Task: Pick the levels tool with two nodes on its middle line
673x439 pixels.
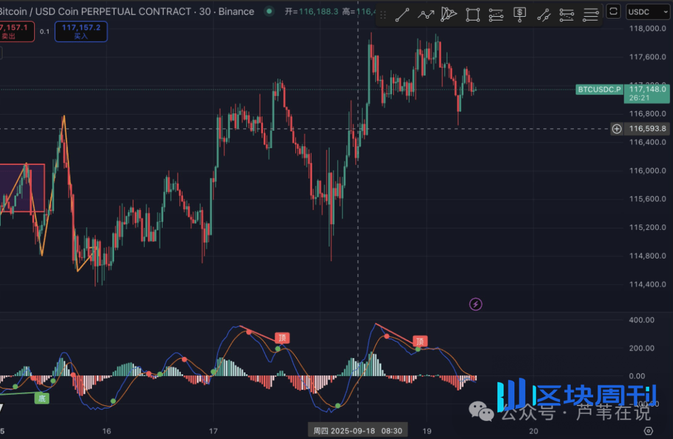Action: pos(566,15)
